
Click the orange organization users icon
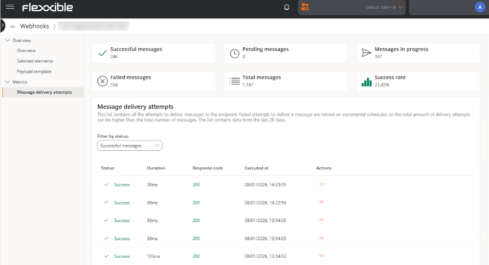click(306, 7)
